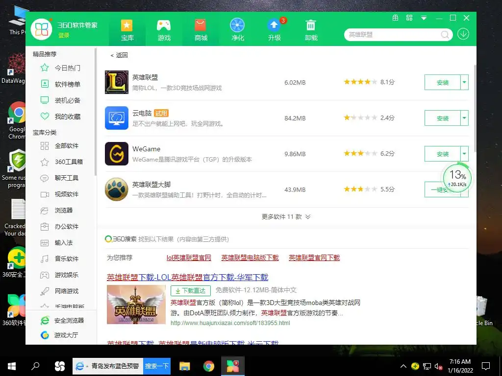Open 游戏大厅 at sidebar bottom
The width and height of the screenshot is (502, 376).
coord(60,335)
